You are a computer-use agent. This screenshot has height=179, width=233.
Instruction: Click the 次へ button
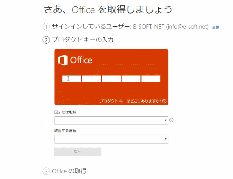tap(78, 152)
